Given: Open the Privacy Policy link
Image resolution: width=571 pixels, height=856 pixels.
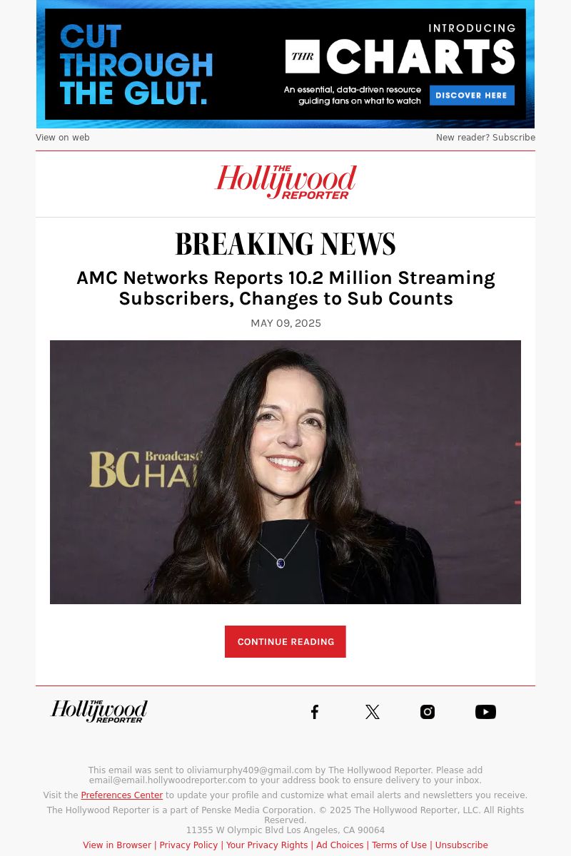Looking at the screenshot, I should point(188,845).
